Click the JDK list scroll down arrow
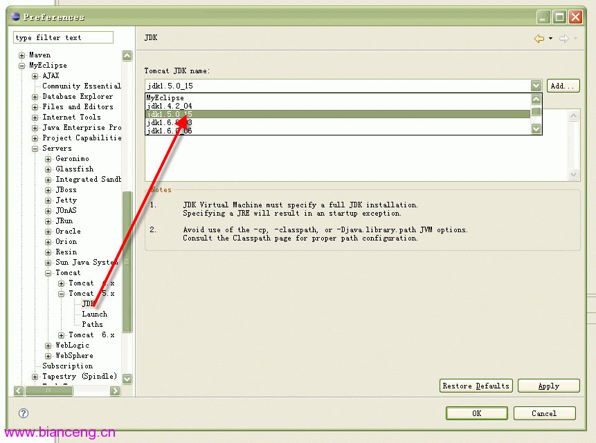 (x=536, y=129)
